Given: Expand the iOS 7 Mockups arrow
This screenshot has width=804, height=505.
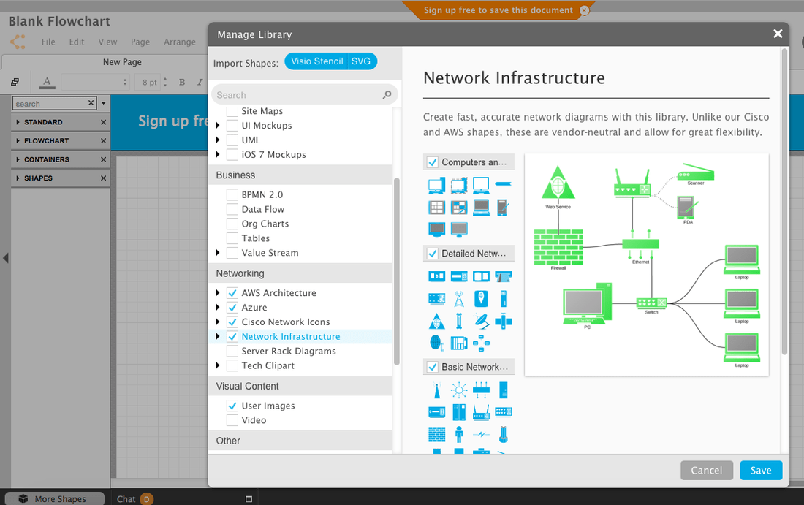Looking at the screenshot, I should click(x=217, y=154).
